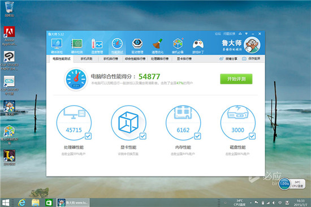311x207 pixels.
Task: Click the total score value 54877
Action: 149,76
